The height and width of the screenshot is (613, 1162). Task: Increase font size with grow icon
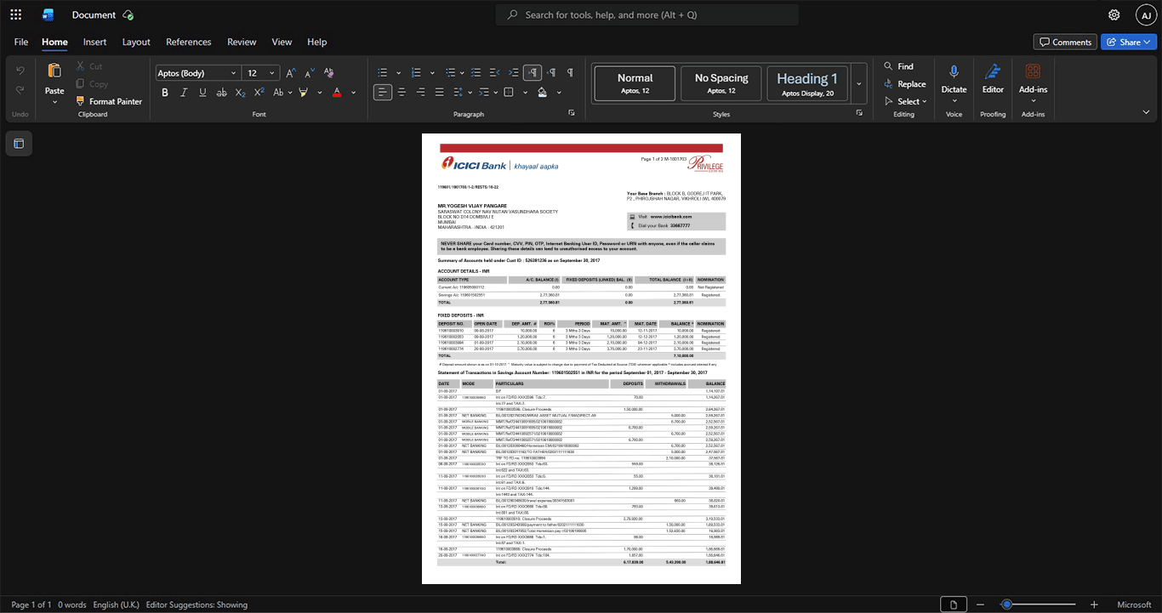tap(291, 73)
